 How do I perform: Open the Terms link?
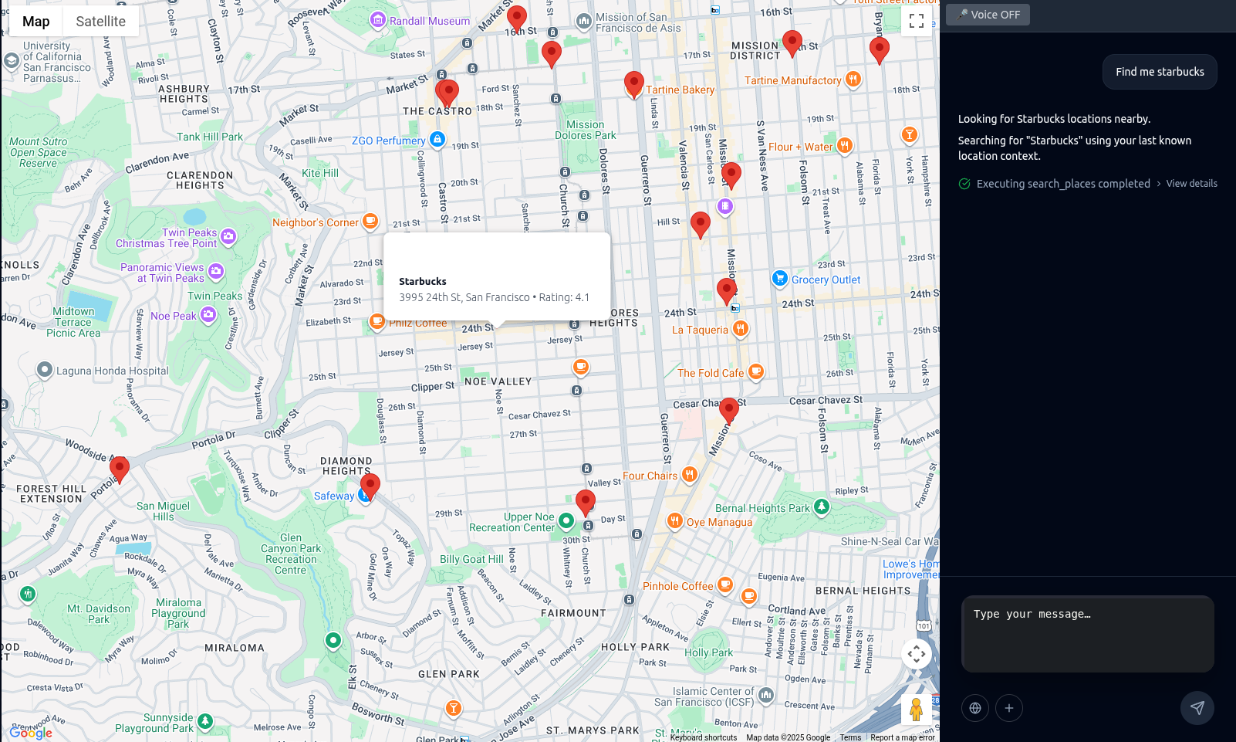(x=849, y=737)
